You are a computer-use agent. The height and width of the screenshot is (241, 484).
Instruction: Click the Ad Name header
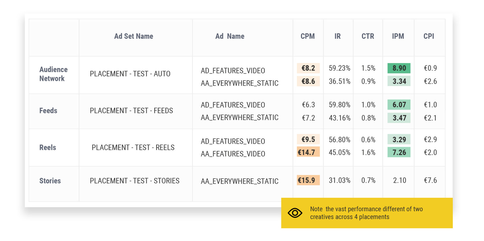tap(230, 36)
